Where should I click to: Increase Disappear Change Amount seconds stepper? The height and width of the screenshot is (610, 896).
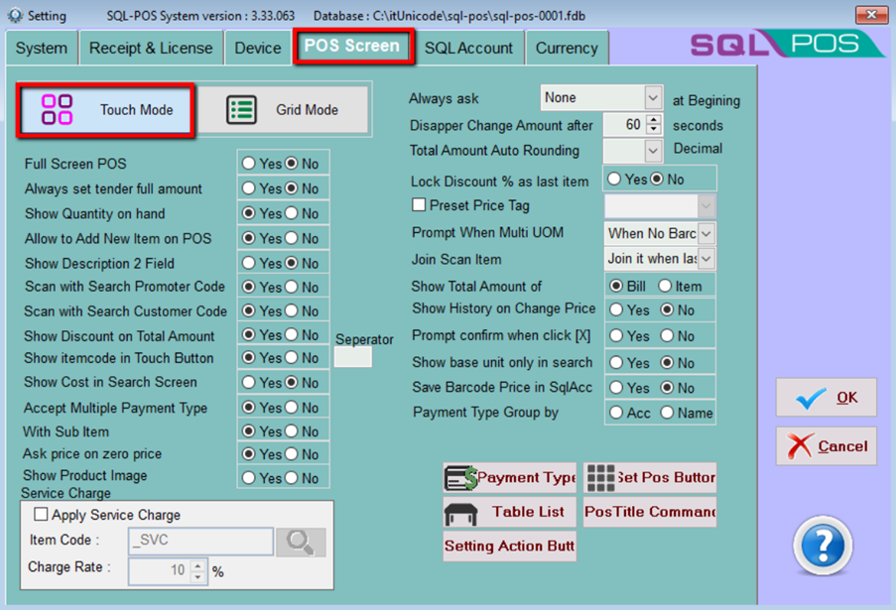tap(653, 120)
